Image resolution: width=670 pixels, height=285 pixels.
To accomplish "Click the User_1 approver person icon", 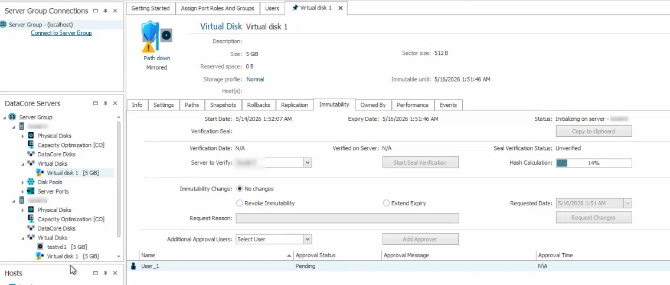I will (x=133, y=266).
